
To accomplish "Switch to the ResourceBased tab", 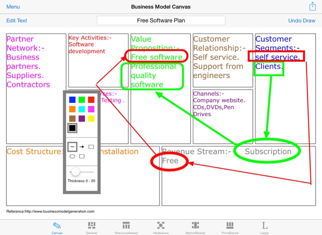I will click(126, 228).
